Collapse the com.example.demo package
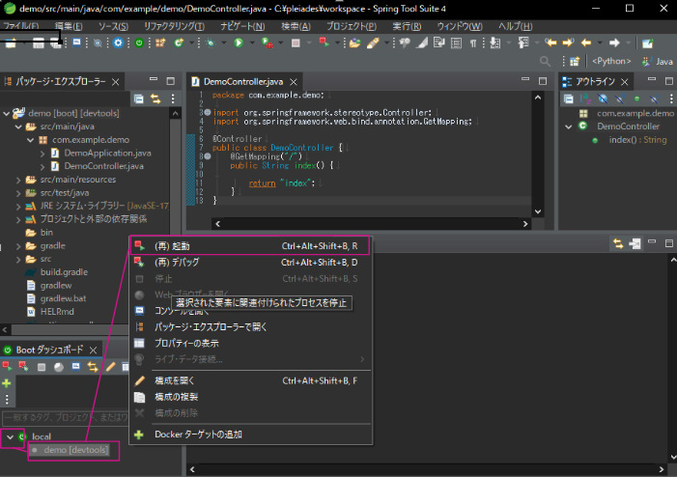The height and width of the screenshot is (477, 677). click(30, 140)
